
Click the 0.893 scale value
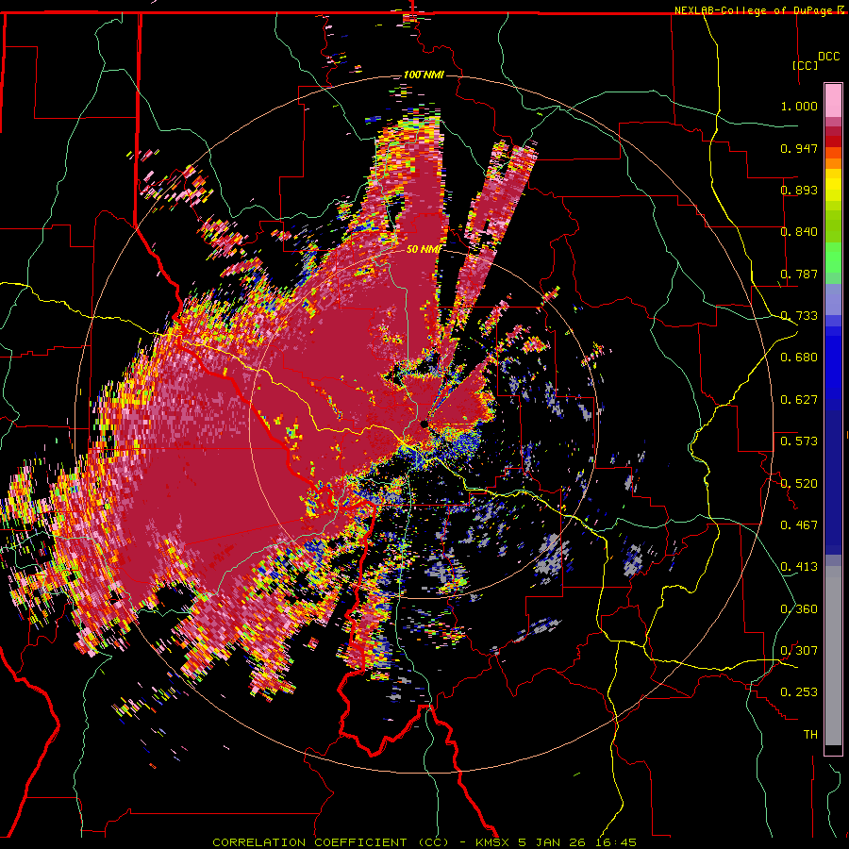[x=799, y=190]
